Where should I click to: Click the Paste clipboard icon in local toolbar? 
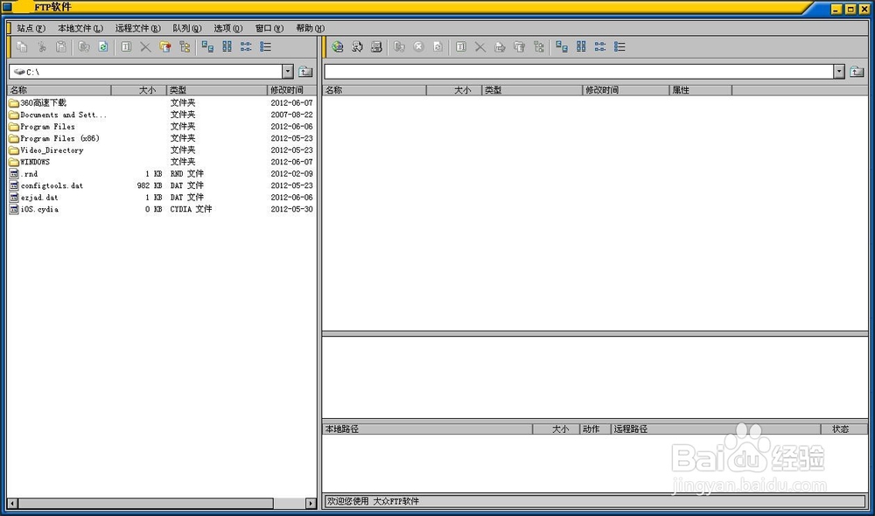coord(61,47)
